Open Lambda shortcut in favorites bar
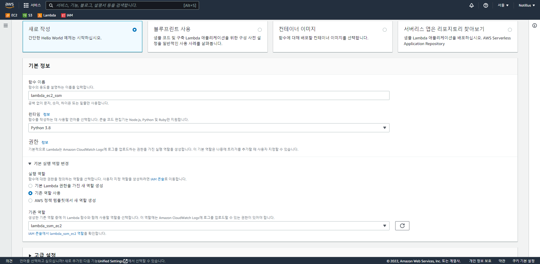This screenshot has height=264, width=540. pyautogui.click(x=47, y=15)
